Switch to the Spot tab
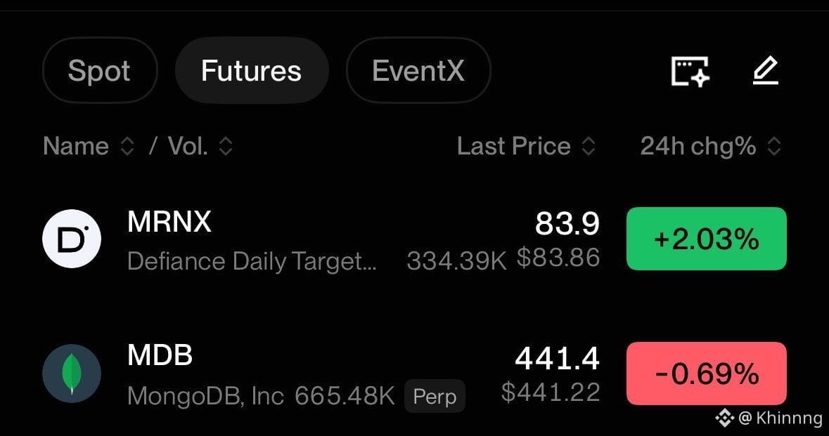The height and width of the screenshot is (436, 829). [99, 70]
